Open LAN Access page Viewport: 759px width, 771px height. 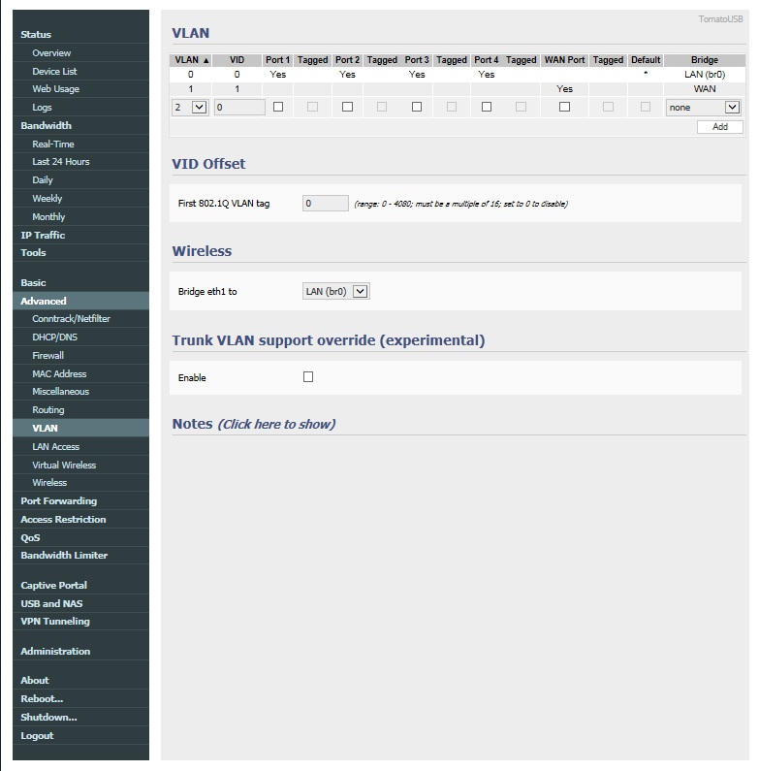tap(55, 447)
